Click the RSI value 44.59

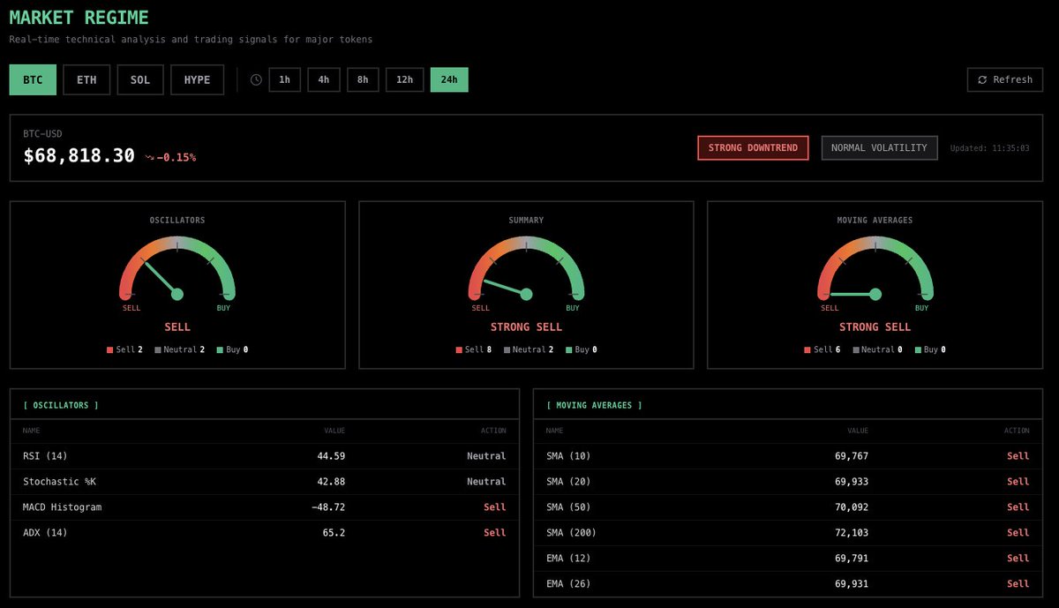tap(331, 456)
